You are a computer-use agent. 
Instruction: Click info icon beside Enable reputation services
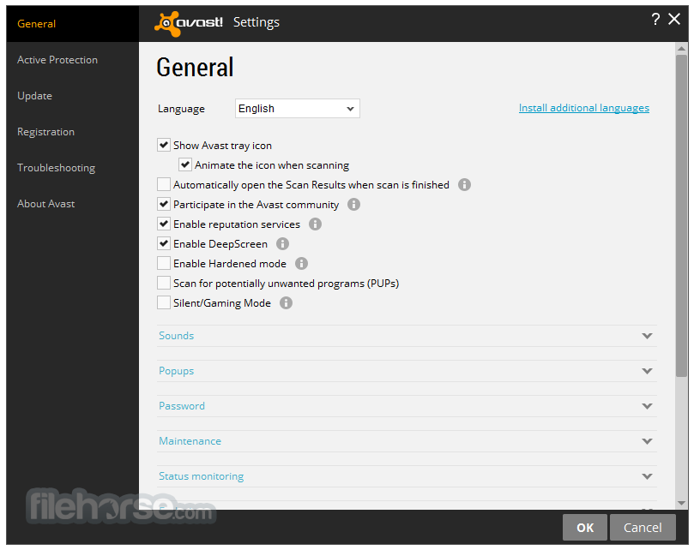pyautogui.click(x=315, y=224)
